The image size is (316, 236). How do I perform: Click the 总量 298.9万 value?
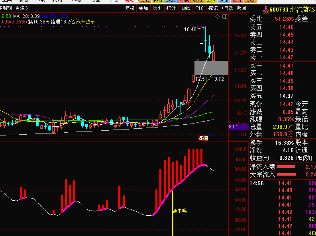[283, 127]
